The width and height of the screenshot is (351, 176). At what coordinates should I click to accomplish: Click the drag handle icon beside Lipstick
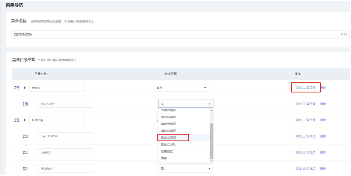pos(25,152)
